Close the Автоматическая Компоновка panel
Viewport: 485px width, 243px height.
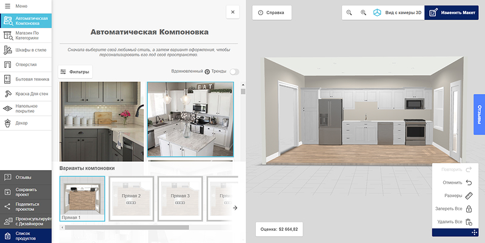[233, 12]
